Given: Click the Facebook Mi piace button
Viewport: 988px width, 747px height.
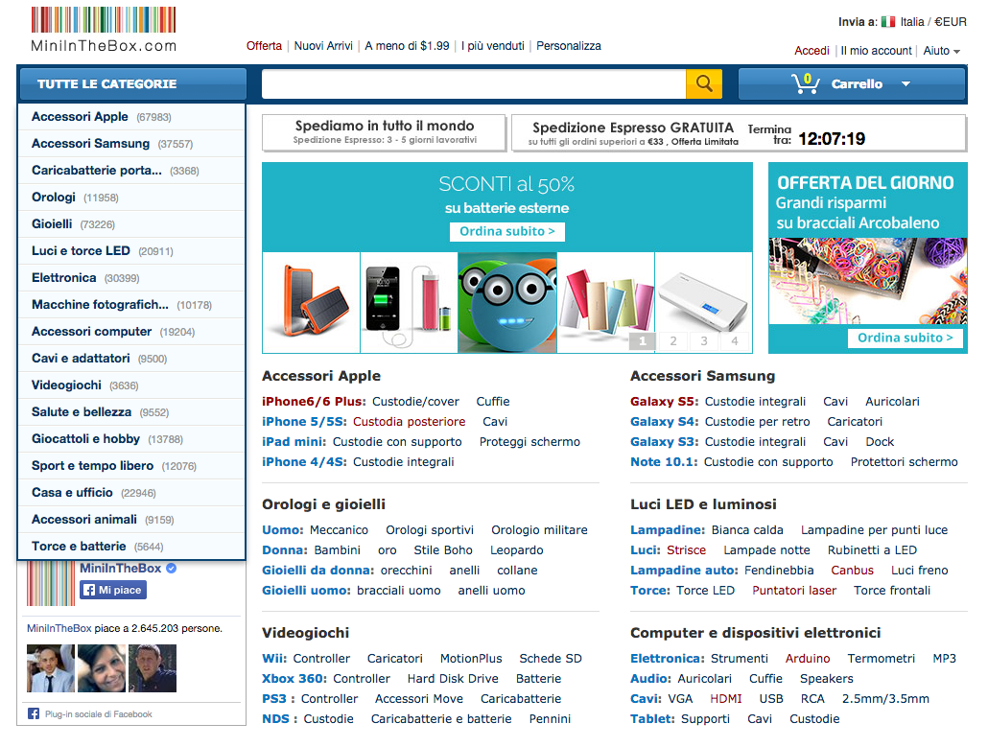Looking at the screenshot, I should [x=113, y=590].
